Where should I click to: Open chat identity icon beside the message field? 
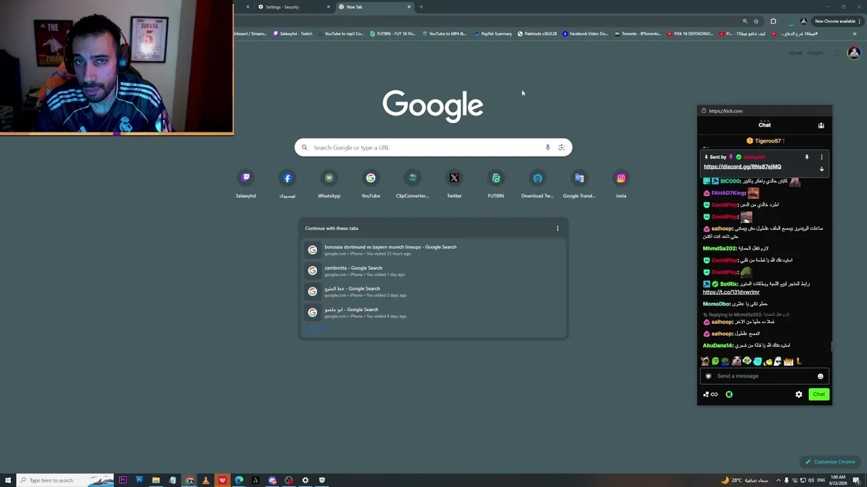click(x=709, y=376)
